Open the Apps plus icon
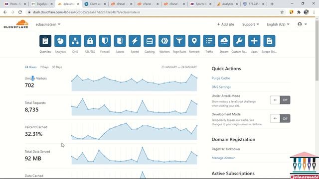 pyautogui.click(x=254, y=41)
